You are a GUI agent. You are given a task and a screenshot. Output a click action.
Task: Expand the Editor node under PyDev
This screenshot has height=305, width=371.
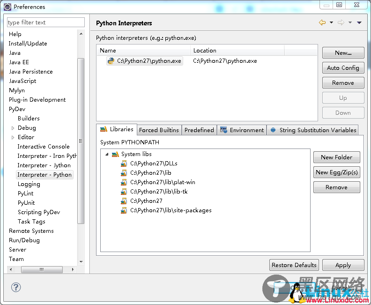click(x=13, y=137)
